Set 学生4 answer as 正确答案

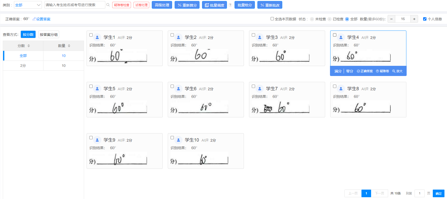tap(365, 71)
